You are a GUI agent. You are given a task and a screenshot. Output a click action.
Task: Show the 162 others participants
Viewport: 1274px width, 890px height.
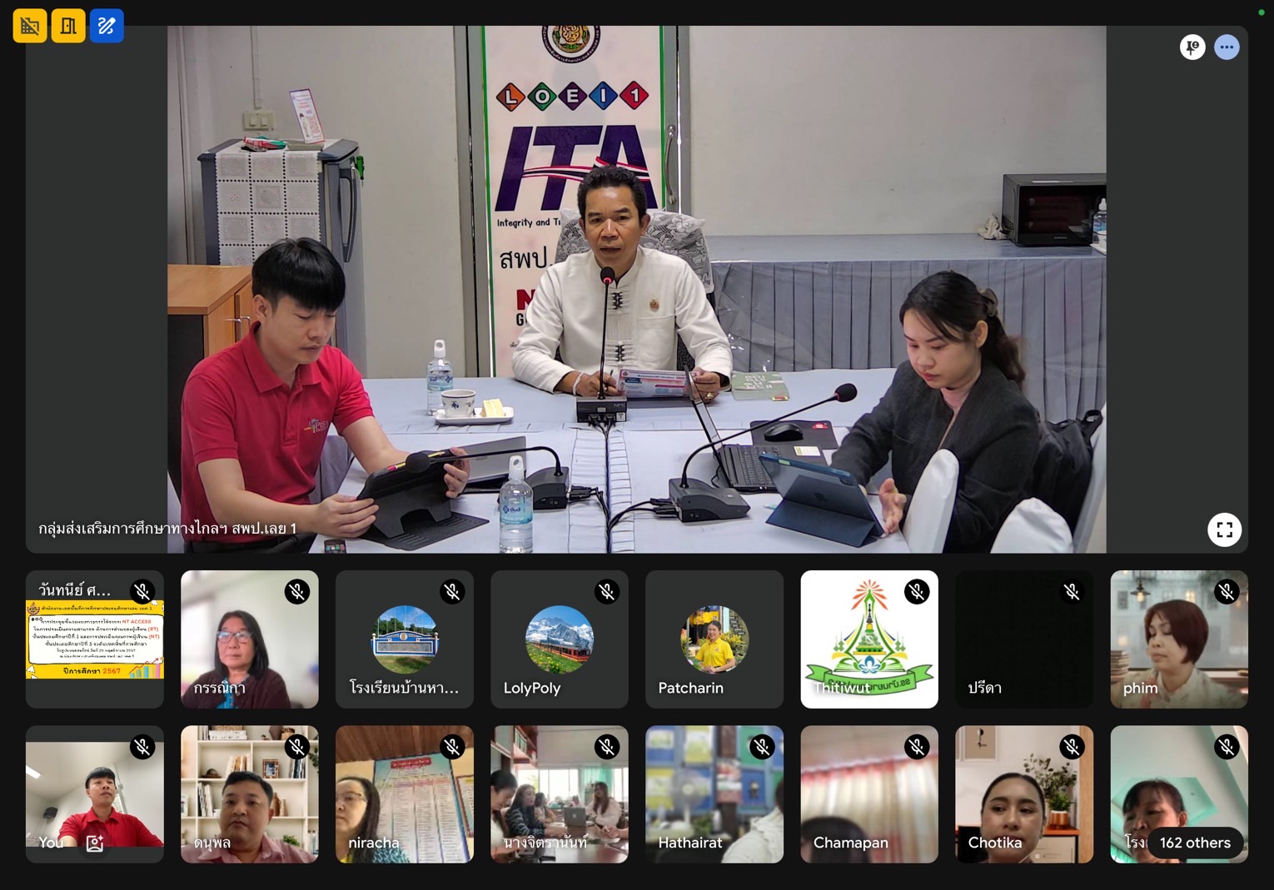(1195, 843)
